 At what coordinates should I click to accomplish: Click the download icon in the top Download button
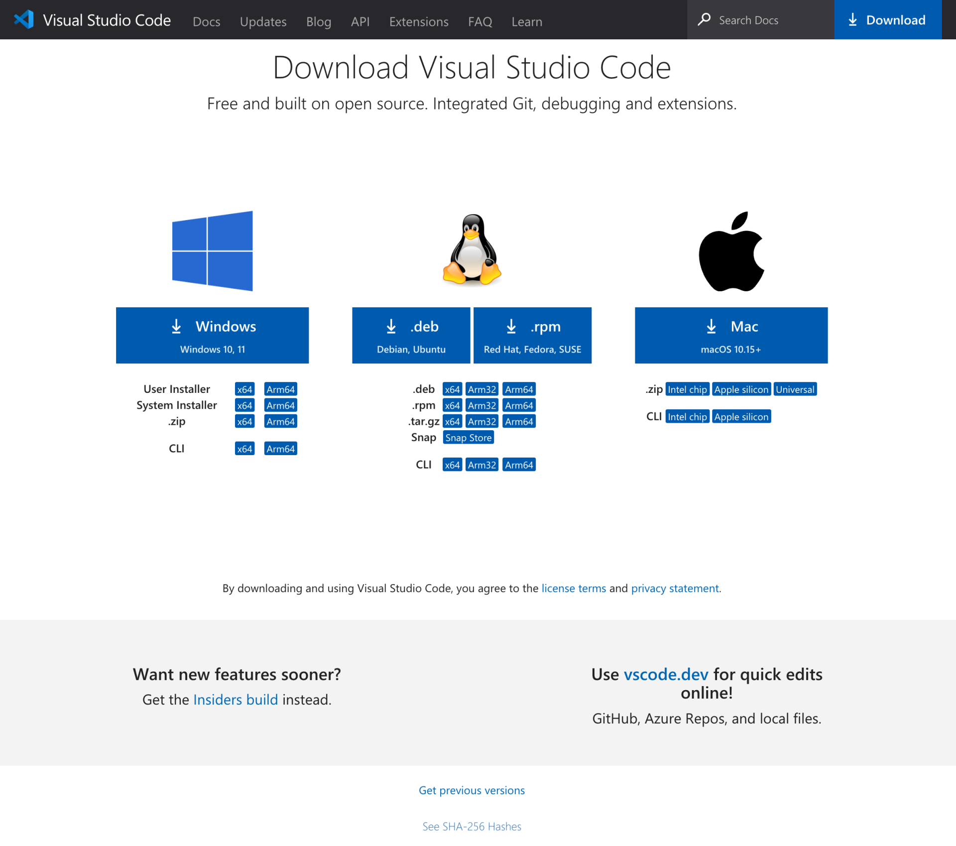(x=852, y=20)
